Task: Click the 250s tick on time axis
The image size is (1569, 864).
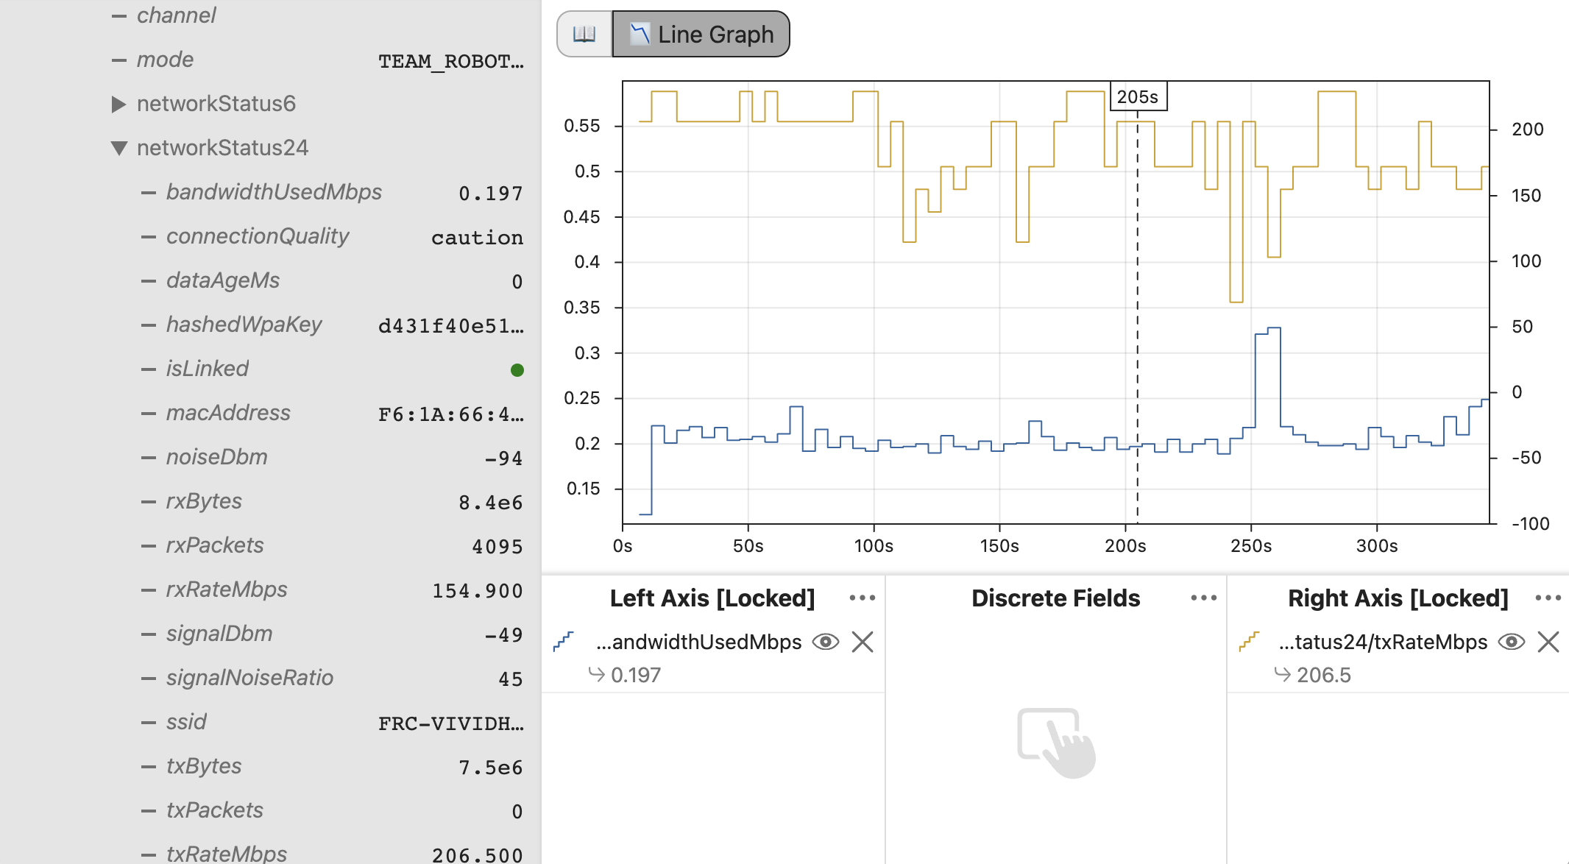Action: (x=1251, y=546)
